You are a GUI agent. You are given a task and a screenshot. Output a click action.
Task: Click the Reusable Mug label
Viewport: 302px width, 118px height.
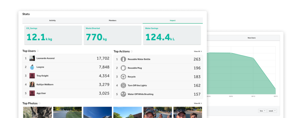pyautogui.click(x=135, y=68)
